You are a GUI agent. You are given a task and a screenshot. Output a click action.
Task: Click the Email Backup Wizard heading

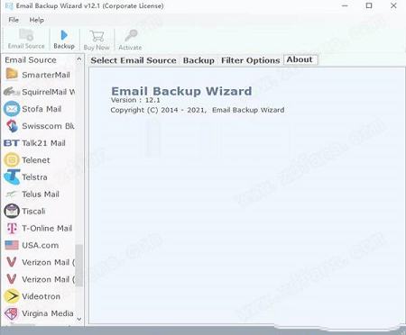pyautogui.click(x=181, y=91)
